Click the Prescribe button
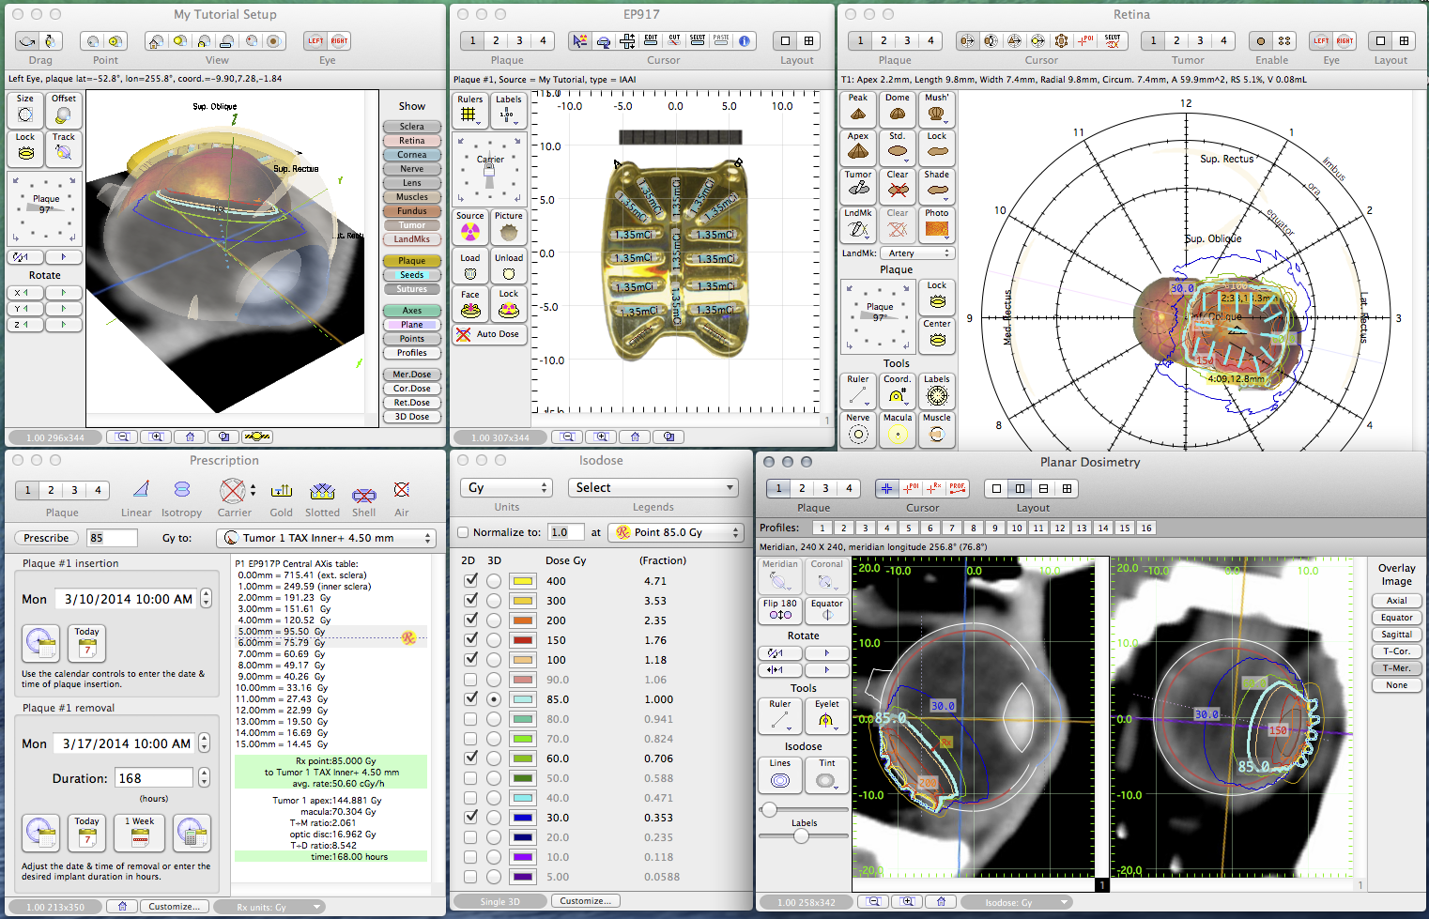This screenshot has height=919, width=1429. 46,538
